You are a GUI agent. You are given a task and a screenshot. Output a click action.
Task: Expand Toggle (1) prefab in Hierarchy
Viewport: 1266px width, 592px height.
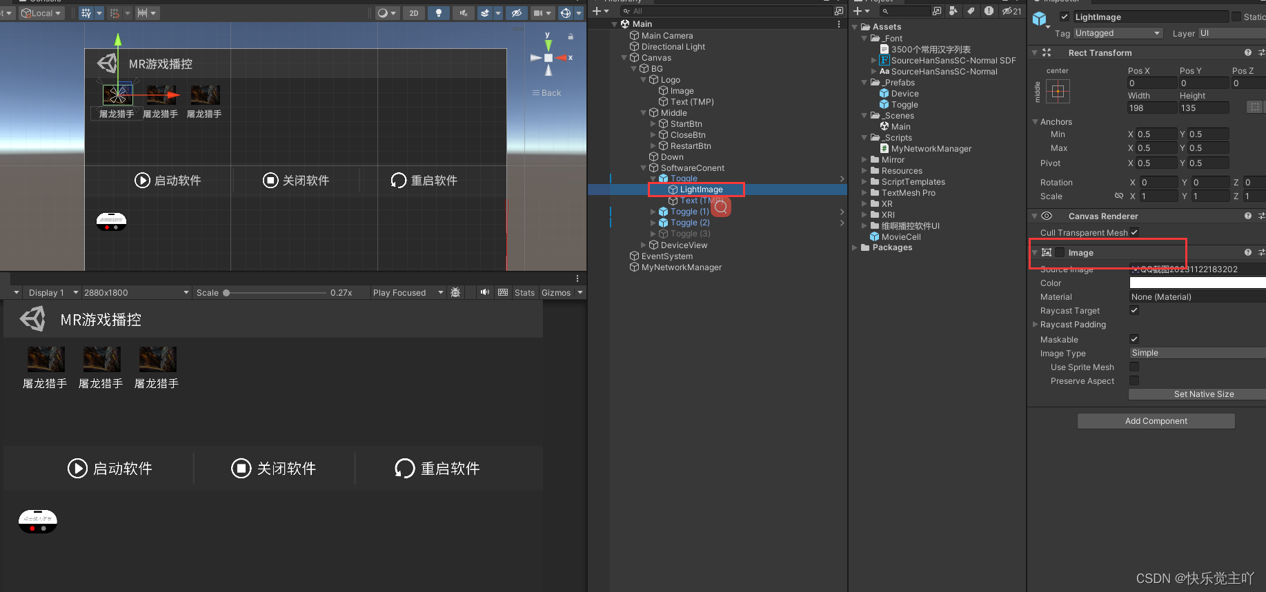point(653,212)
